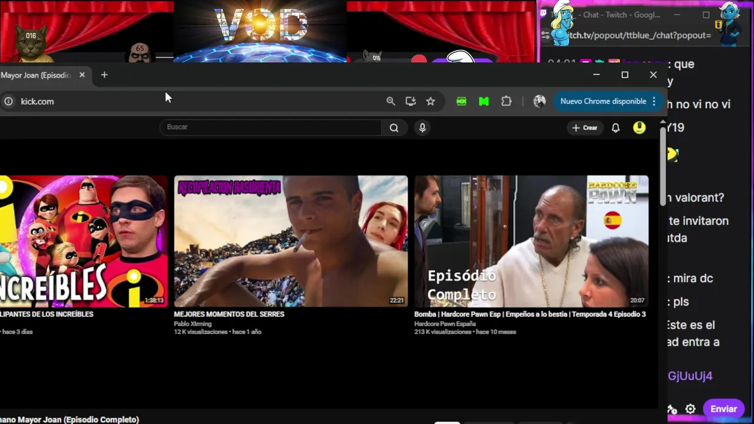This screenshot has width=754, height=424.
Task: View site information icon beside kick.com
Action: click(x=8, y=101)
